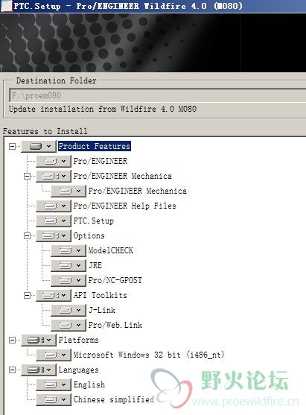306x415 pixels.
Task: Open install dropdown for Platforms
Action: coord(39,340)
